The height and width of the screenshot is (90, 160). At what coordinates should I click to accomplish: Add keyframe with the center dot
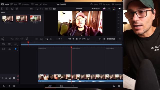[x=59, y=39]
